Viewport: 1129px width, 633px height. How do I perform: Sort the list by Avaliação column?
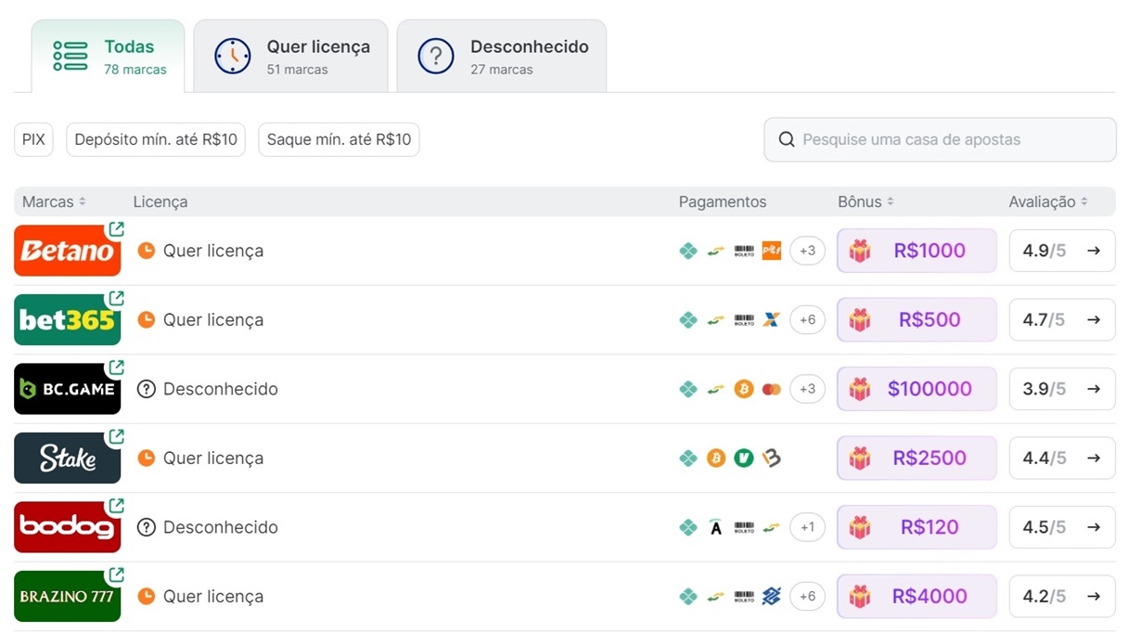pos(1047,201)
